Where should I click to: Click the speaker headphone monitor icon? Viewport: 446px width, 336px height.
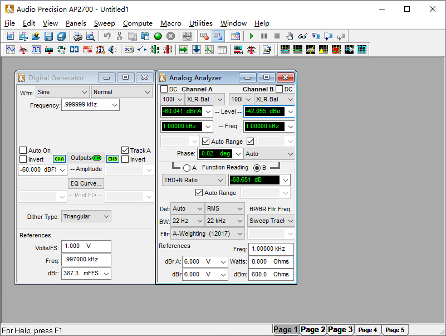tap(113, 50)
